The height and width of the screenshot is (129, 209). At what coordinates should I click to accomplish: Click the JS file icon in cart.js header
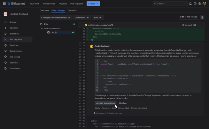86,25
